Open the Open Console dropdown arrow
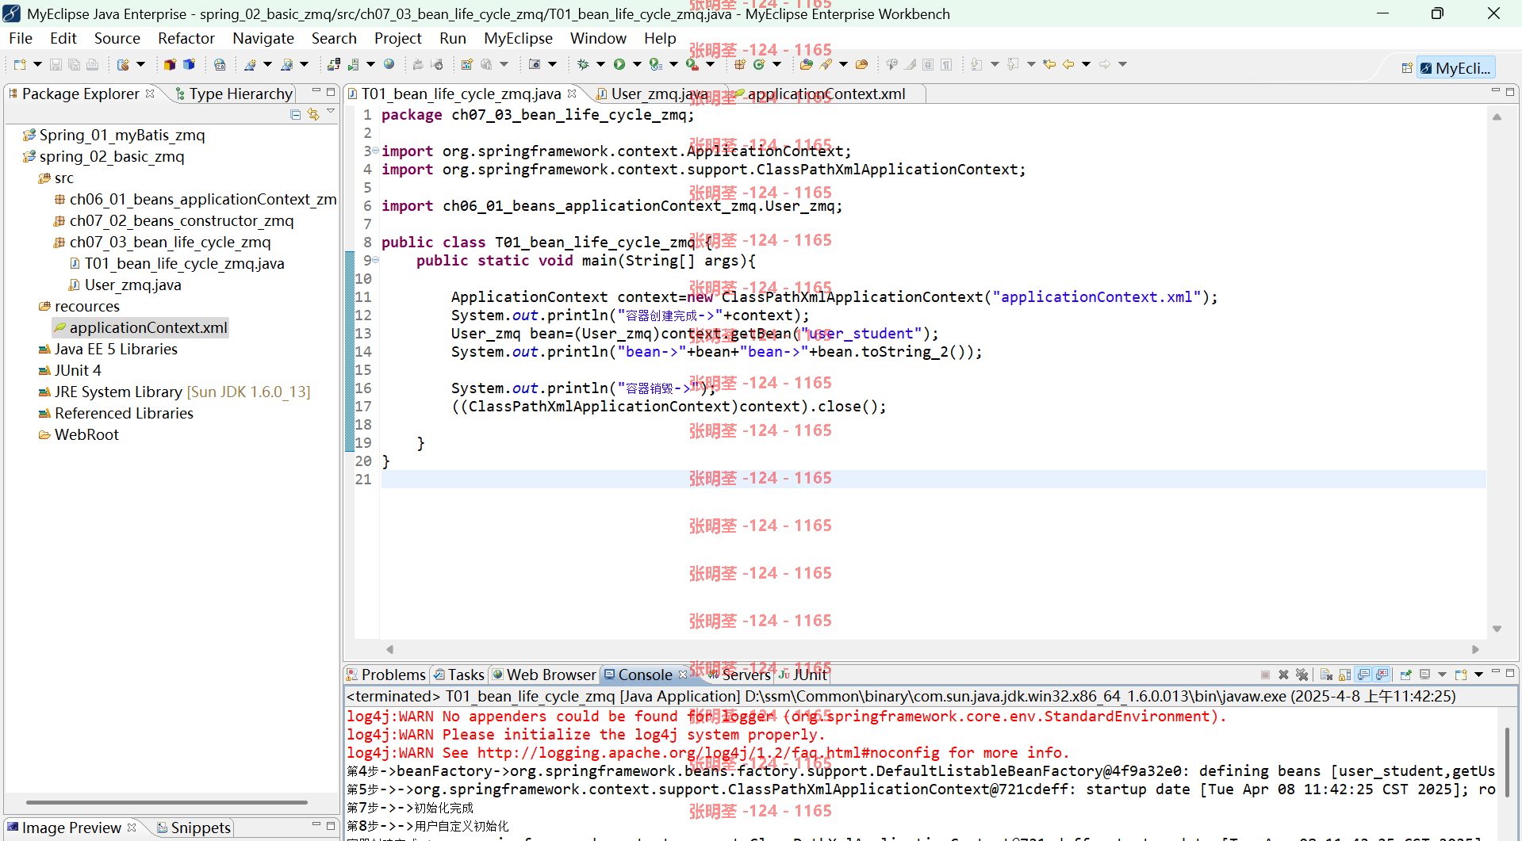Viewport: 1522px width, 841px height. tap(1478, 675)
